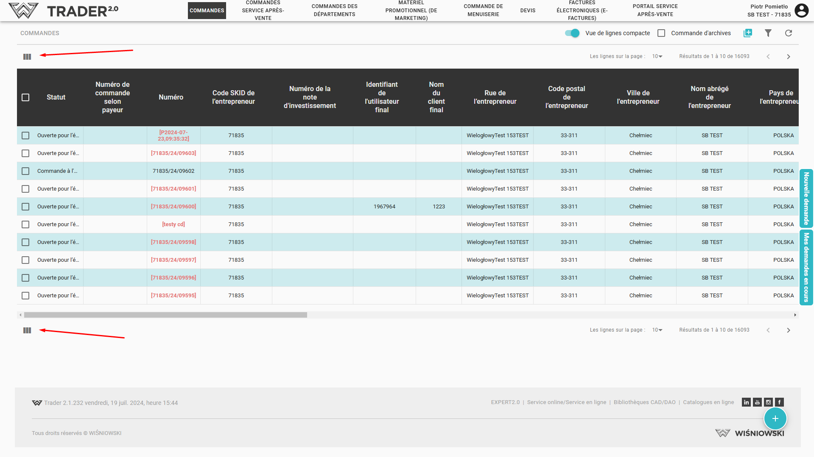The height and width of the screenshot is (457, 814).
Task: Toggle Vue de lignes compacte switch
Action: pos(572,33)
